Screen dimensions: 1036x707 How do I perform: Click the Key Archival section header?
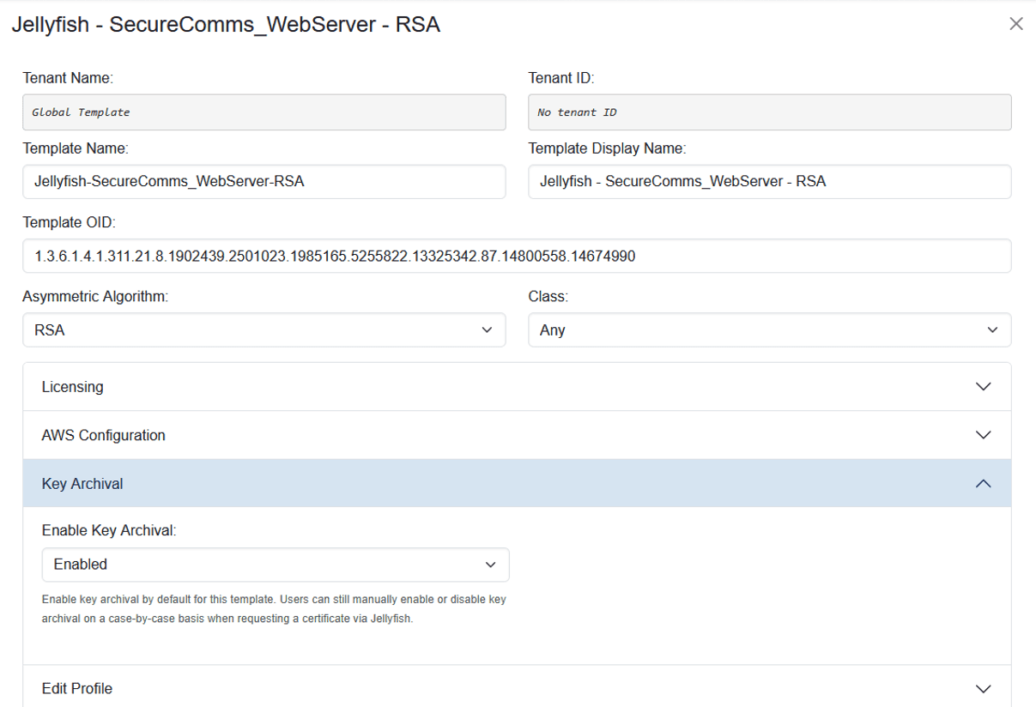coord(343,483)
